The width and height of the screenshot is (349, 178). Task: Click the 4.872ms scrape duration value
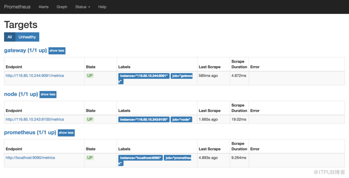239,76
